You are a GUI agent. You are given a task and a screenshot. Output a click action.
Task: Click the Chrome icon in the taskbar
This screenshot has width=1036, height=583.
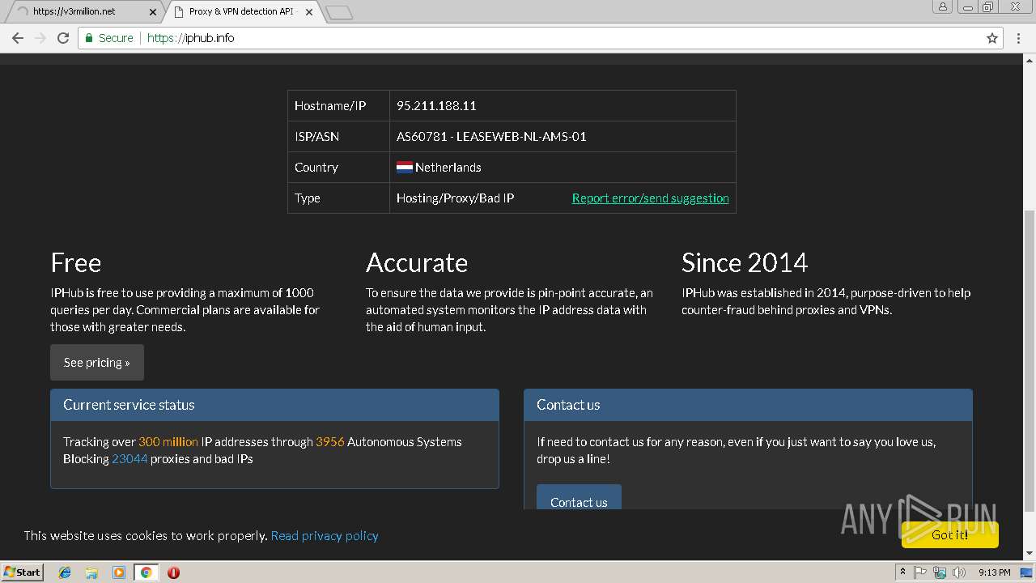point(146,572)
